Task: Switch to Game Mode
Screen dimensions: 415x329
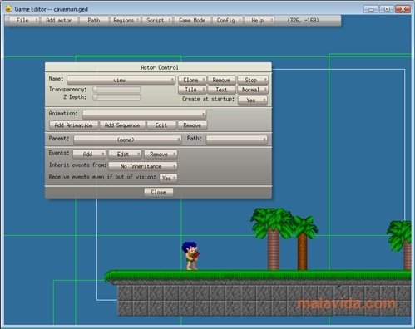Action: (x=192, y=21)
